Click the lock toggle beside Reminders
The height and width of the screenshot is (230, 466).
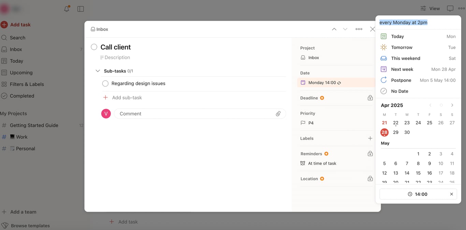370,153
